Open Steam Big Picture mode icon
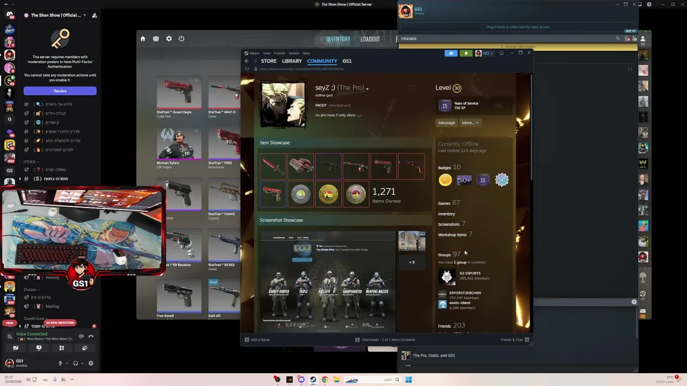Screen dimensions: 687x386 click(x=501, y=53)
